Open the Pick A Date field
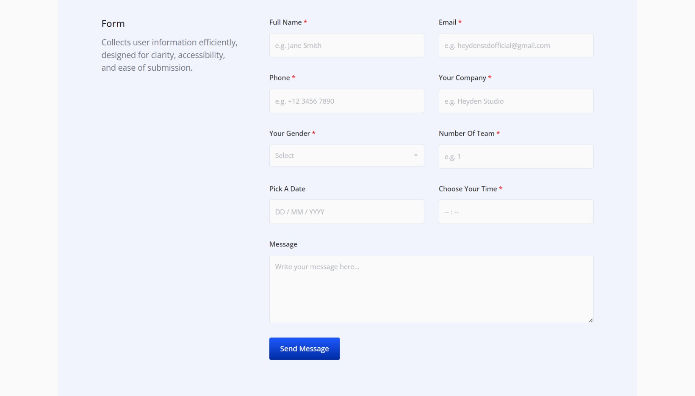The image size is (695, 396). pyautogui.click(x=346, y=212)
